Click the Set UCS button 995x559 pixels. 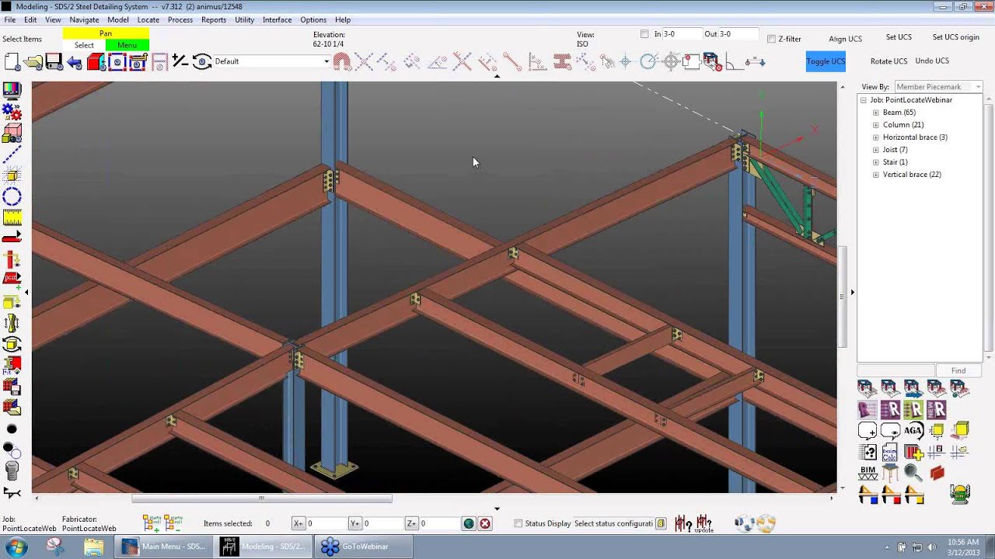click(899, 37)
